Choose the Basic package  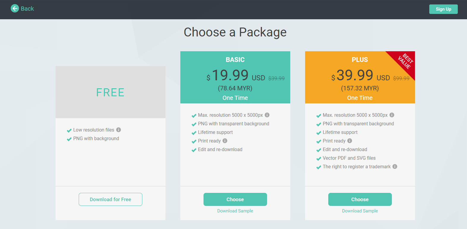[x=235, y=199]
